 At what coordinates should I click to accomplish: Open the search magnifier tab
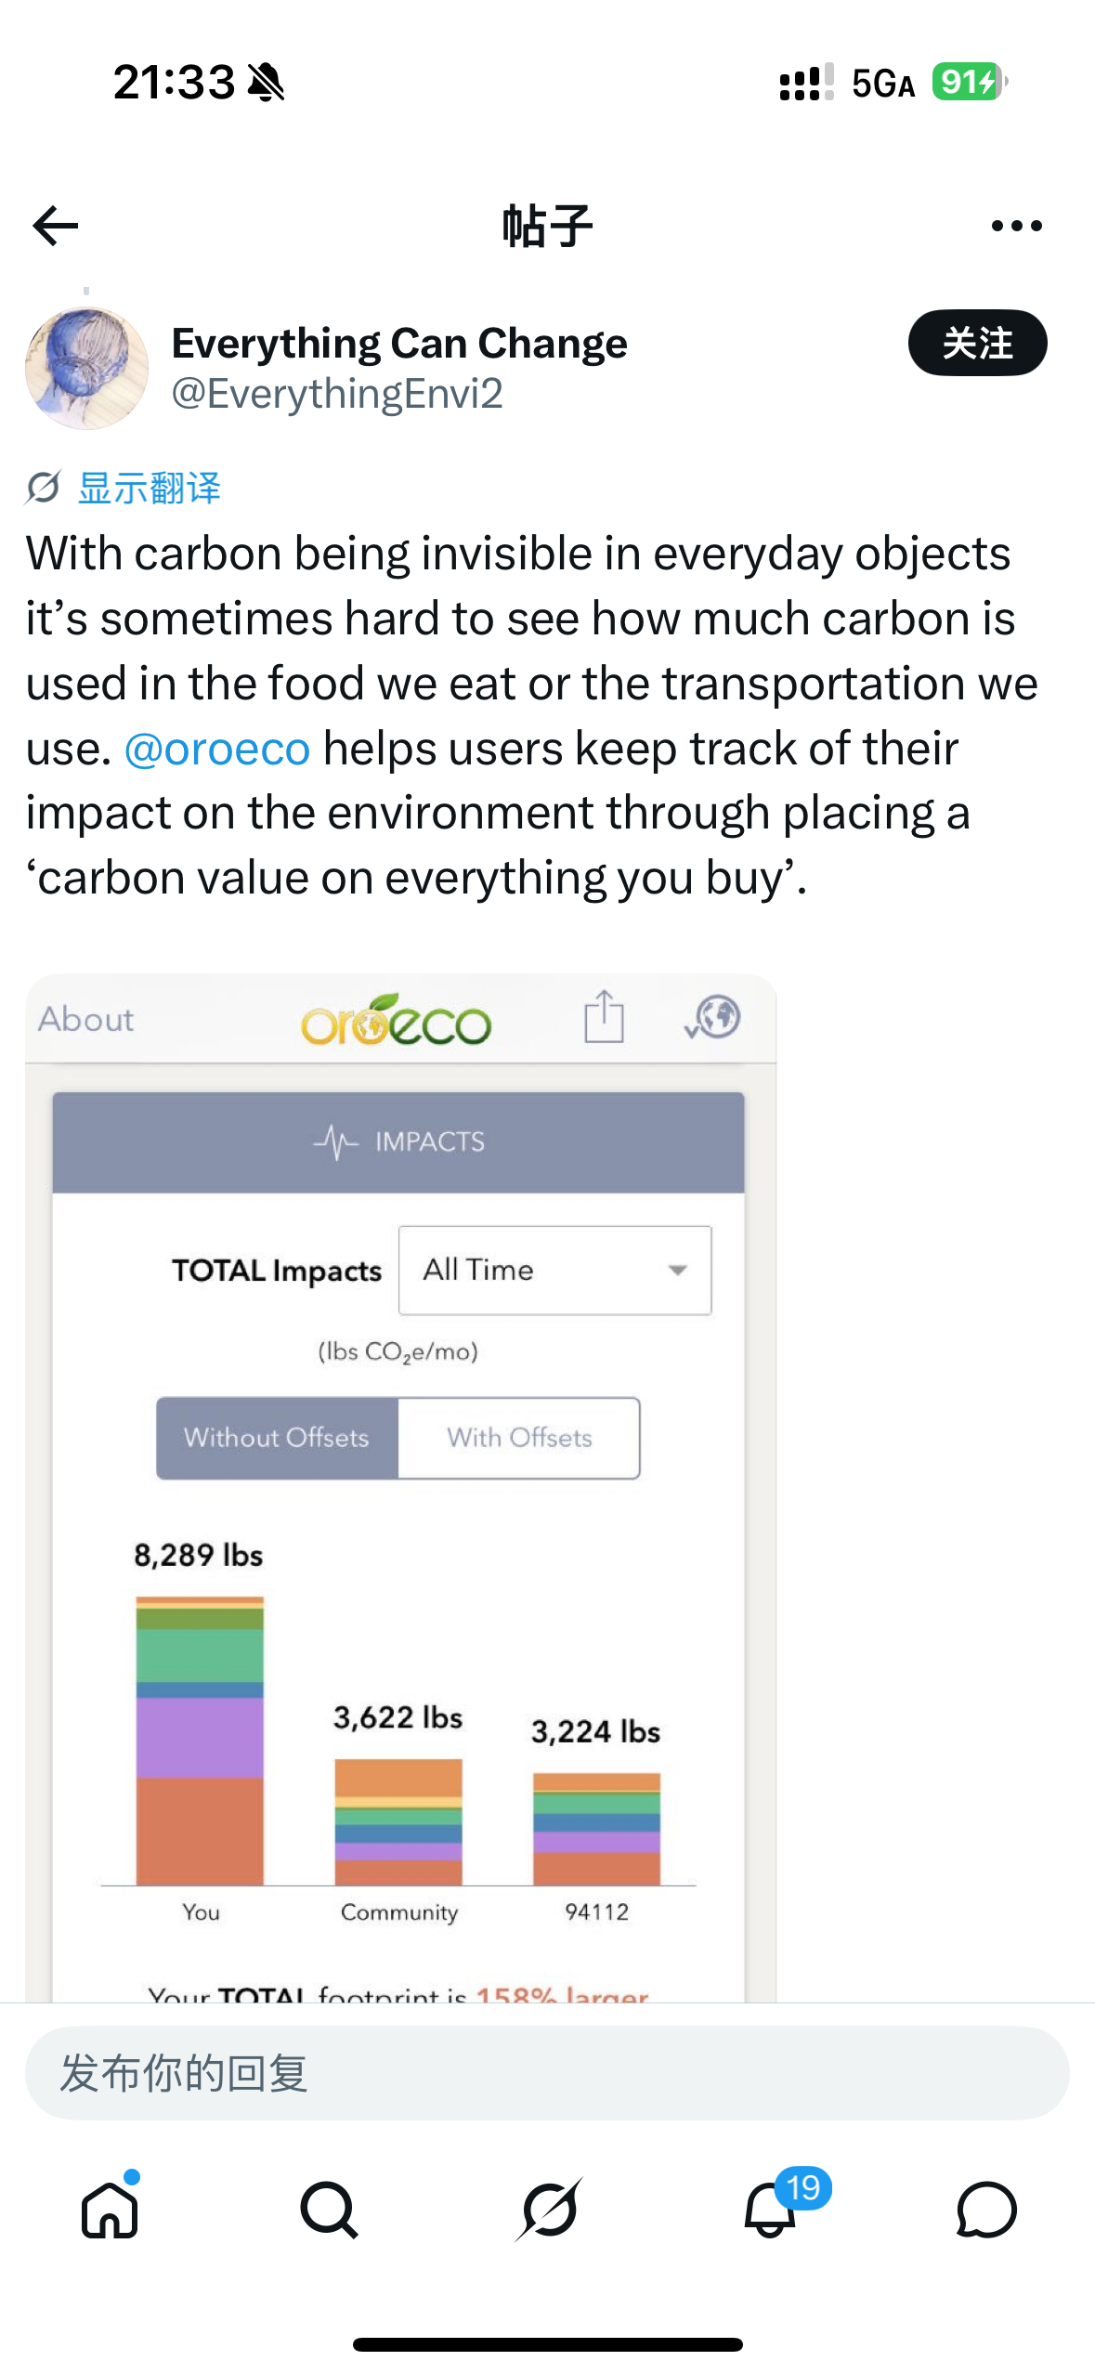pos(329,2210)
